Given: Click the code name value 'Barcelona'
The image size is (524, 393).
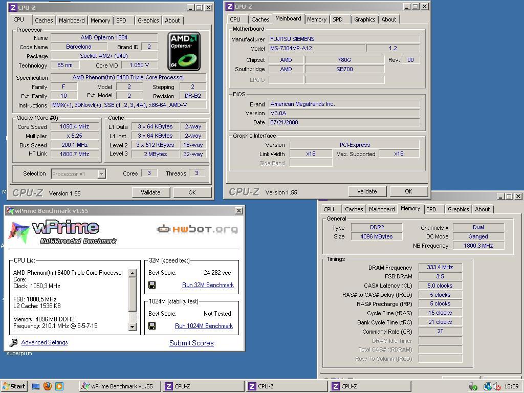Looking at the screenshot, I should click(78, 47).
